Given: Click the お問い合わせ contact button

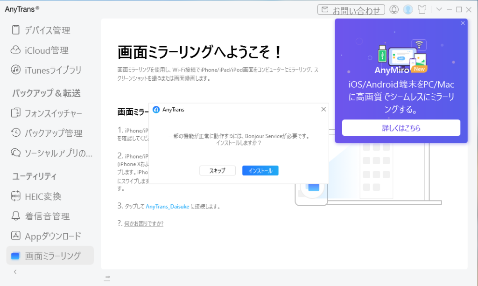Looking at the screenshot, I should 351,10.
